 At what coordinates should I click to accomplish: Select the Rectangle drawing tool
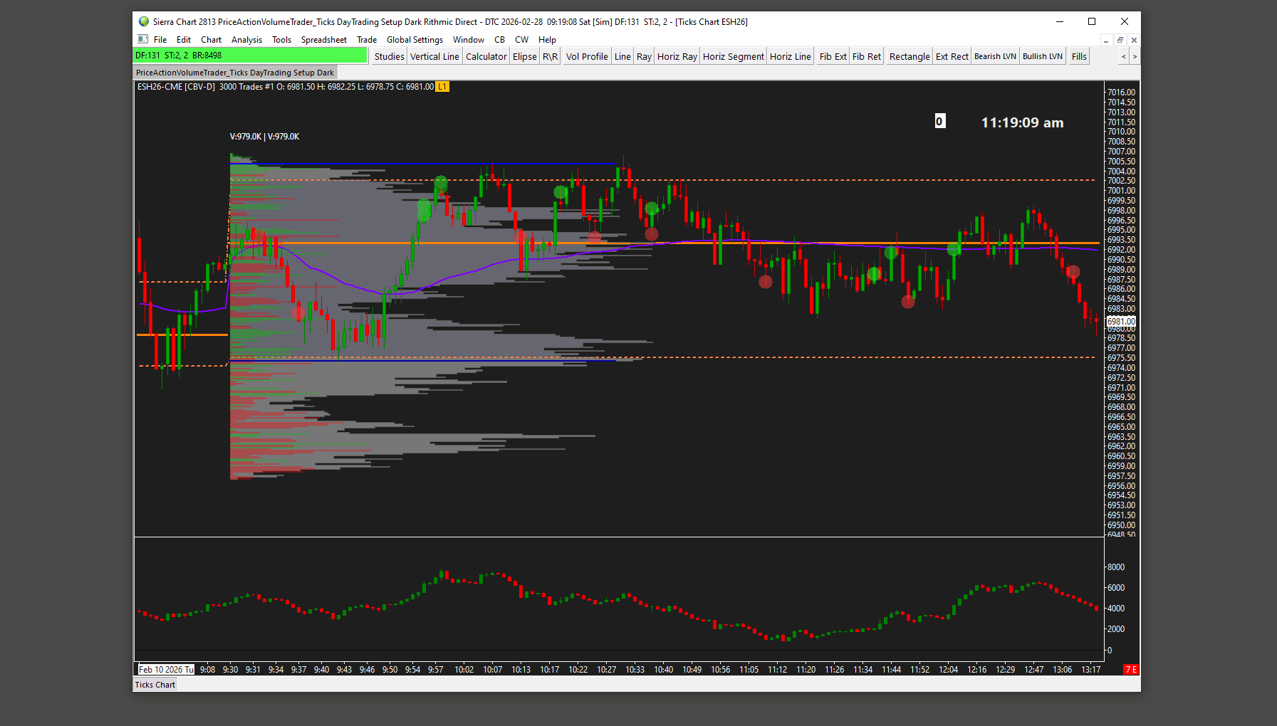909,56
